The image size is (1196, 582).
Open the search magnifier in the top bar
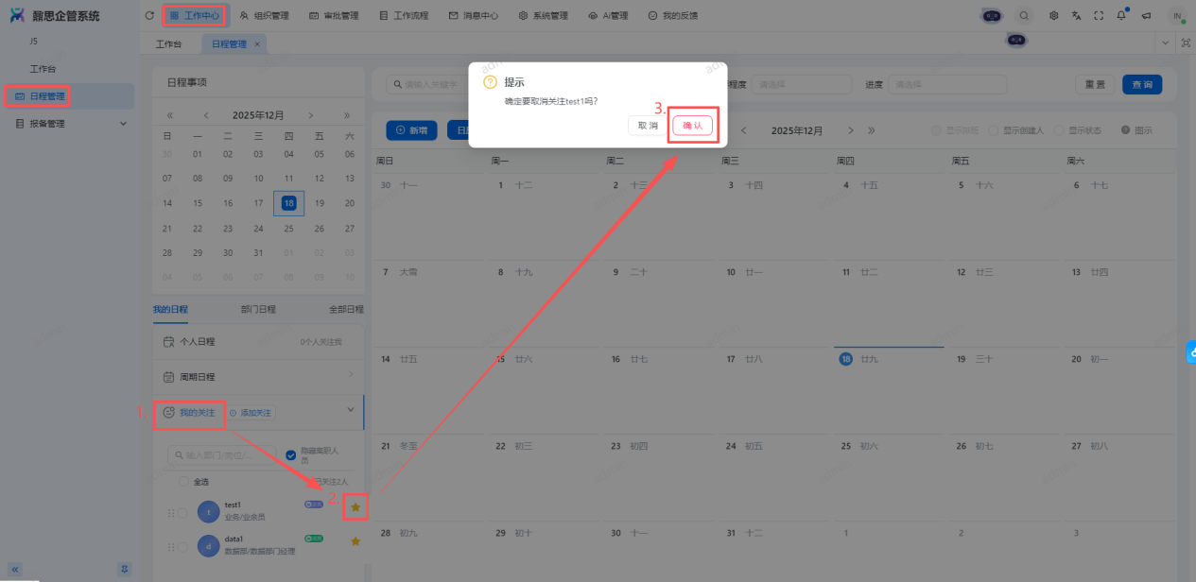click(1024, 15)
